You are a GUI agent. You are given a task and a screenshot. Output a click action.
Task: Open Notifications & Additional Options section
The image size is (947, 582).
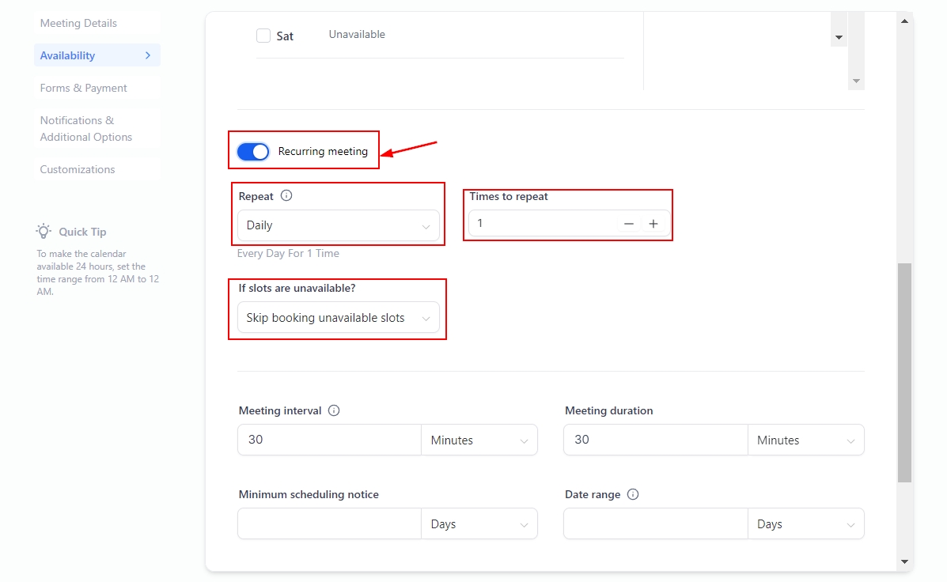tap(86, 129)
